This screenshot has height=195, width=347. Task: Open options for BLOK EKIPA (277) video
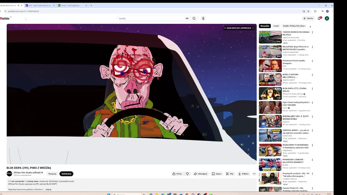[x=312, y=89]
